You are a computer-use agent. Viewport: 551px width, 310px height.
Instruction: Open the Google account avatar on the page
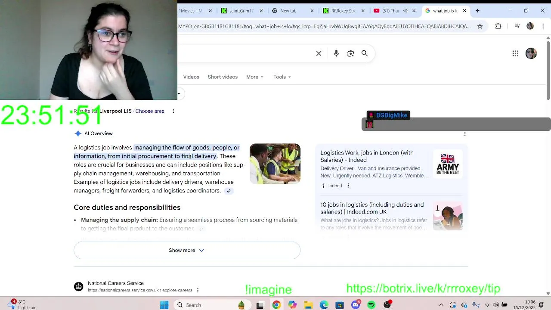531,53
